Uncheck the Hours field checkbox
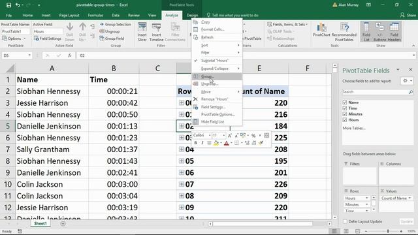The image size is (418, 235). pyautogui.click(x=345, y=120)
